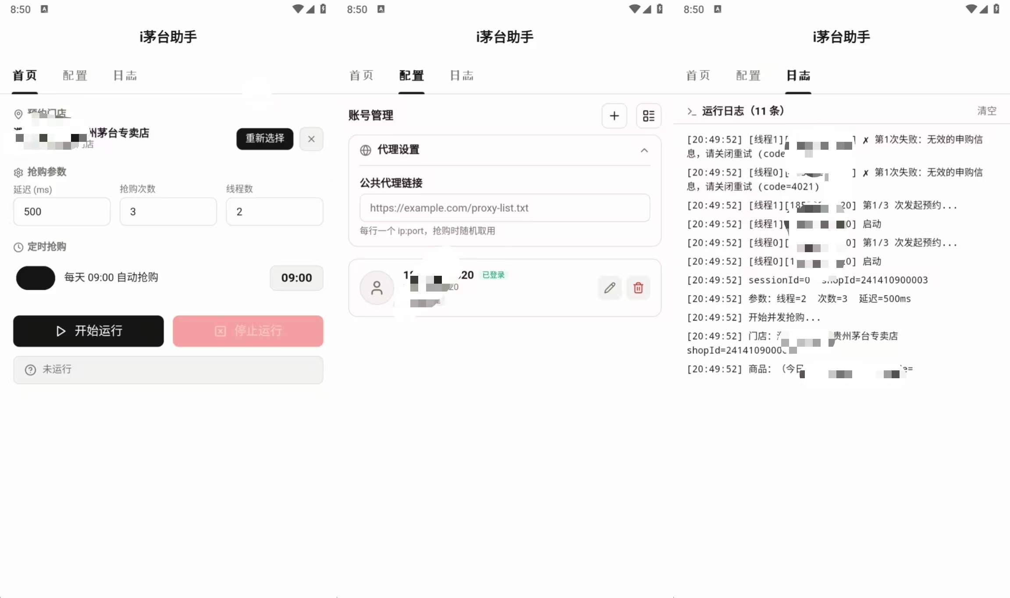Click the 未运行 status question icon
Viewport: 1010px width, 598px height.
pyautogui.click(x=30, y=370)
